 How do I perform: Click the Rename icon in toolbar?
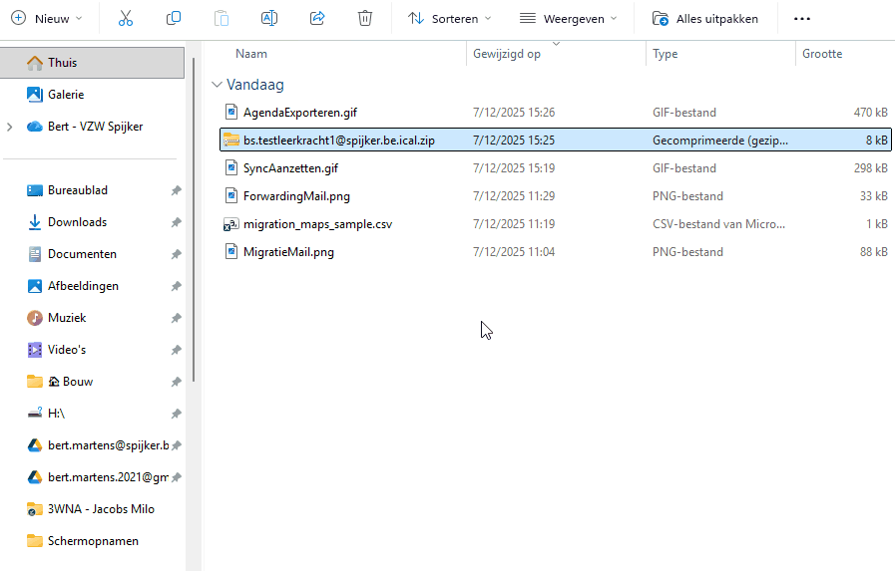click(x=269, y=18)
